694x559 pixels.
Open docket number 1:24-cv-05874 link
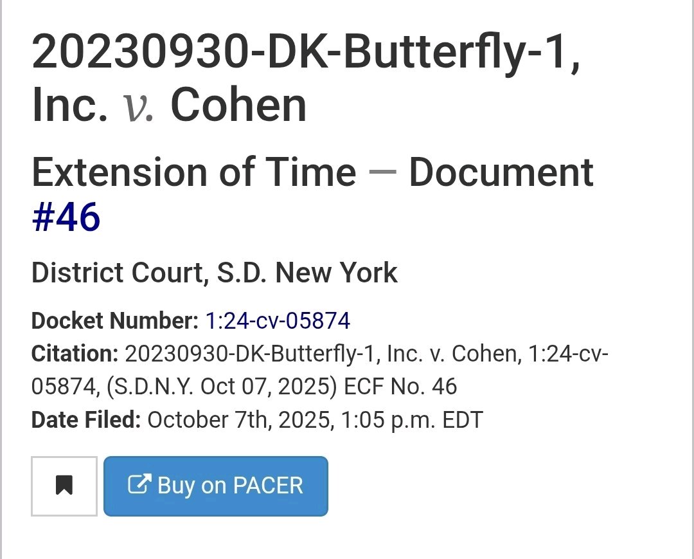[x=278, y=320]
